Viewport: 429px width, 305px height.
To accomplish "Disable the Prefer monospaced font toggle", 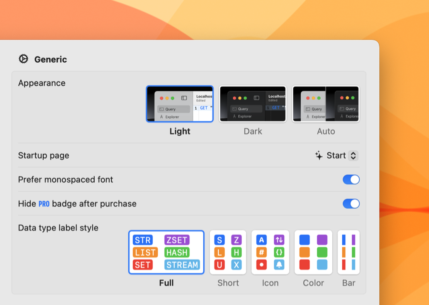I will click(351, 179).
